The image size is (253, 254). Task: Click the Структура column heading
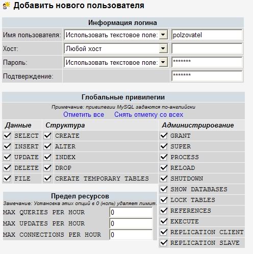pyautogui.click(x=65, y=125)
